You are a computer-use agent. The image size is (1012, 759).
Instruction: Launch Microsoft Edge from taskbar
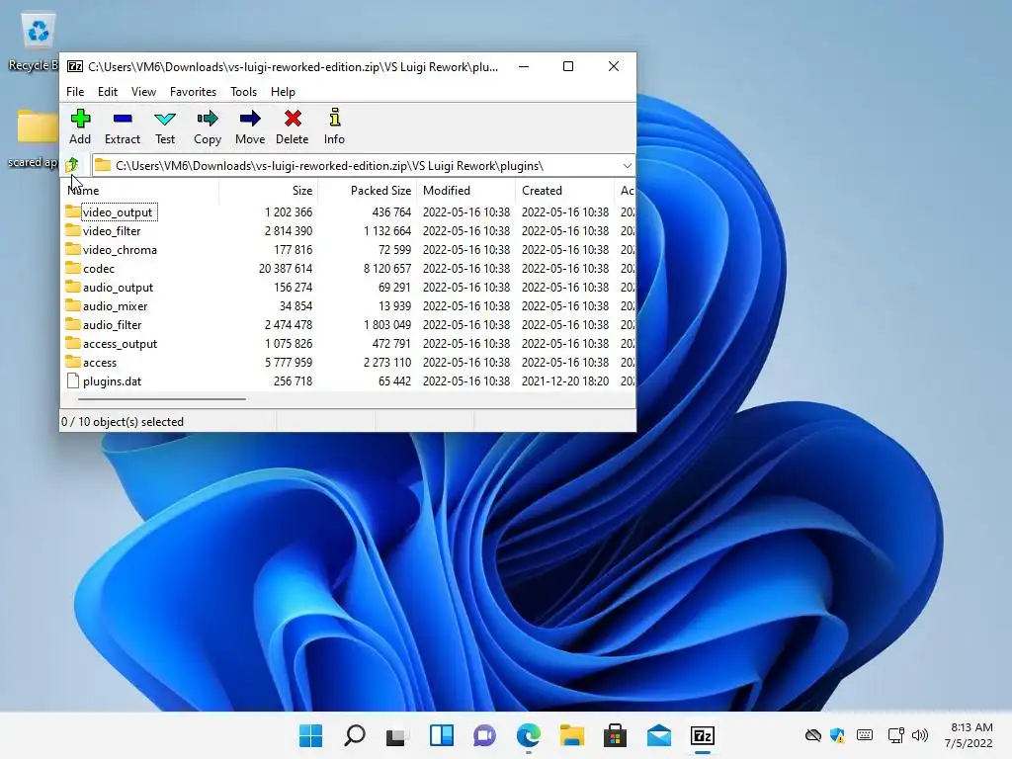click(529, 735)
